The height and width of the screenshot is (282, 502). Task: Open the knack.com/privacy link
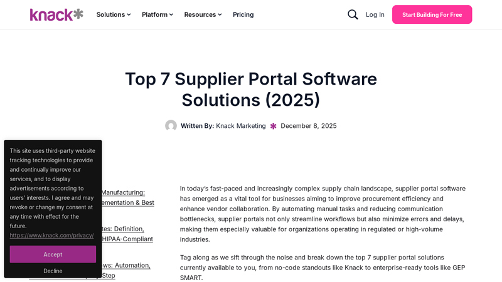51,236
